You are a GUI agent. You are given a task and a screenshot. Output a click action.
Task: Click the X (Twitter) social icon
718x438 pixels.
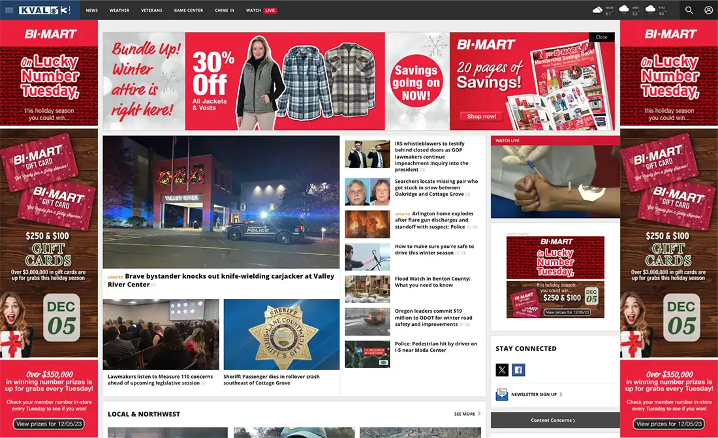502,369
